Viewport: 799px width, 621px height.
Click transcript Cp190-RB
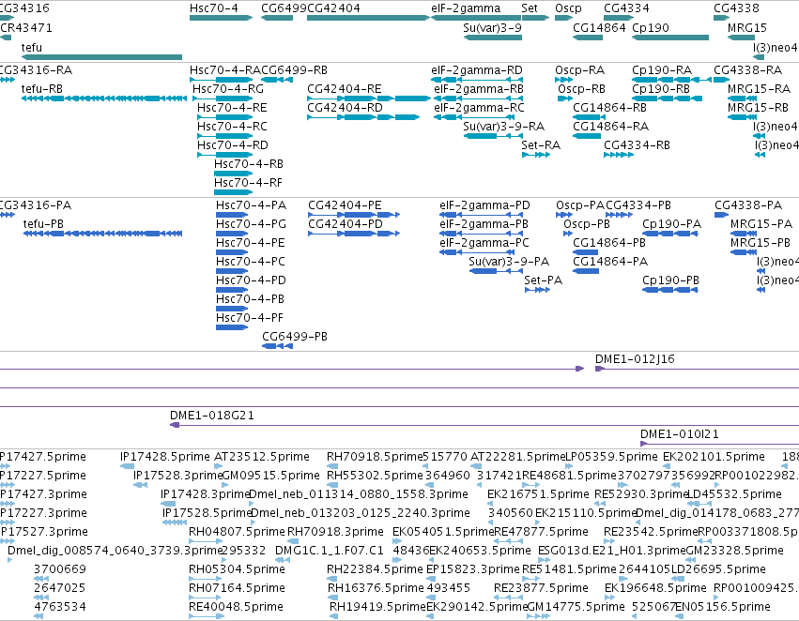(x=667, y=98)
